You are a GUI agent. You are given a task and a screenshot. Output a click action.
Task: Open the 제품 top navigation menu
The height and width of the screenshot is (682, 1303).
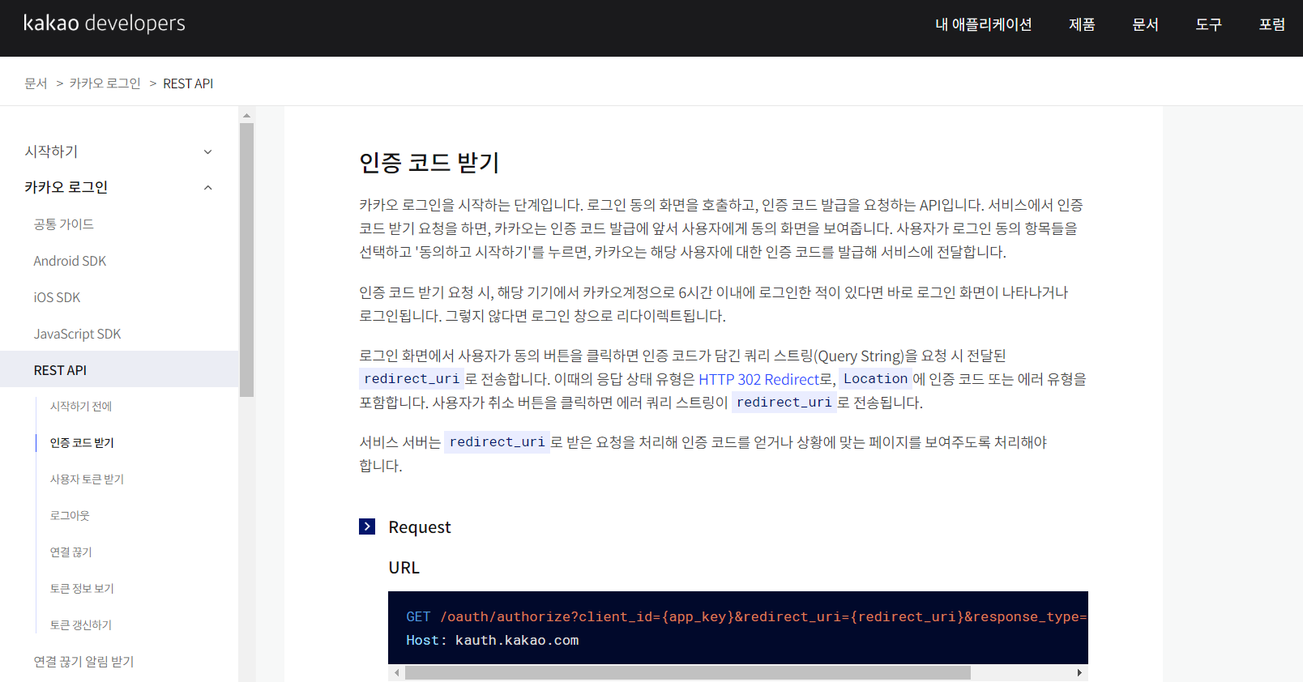click(1082, 24)
